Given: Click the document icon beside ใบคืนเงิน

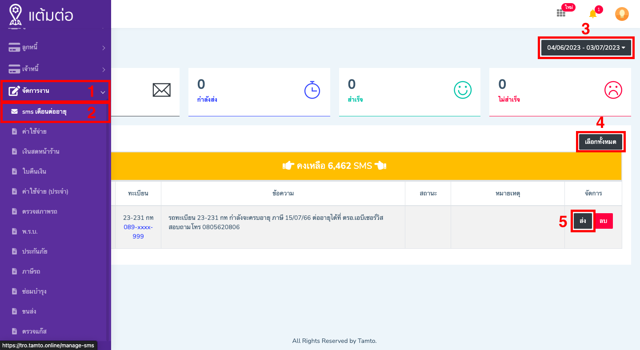Looking at the screenshot, I should [14, 171].
